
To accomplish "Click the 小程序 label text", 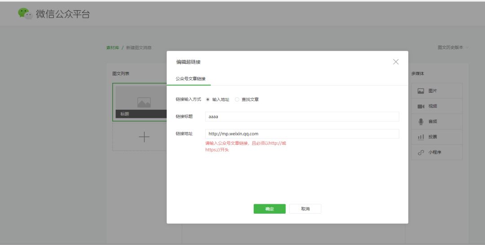I will [x=435, y=152].
